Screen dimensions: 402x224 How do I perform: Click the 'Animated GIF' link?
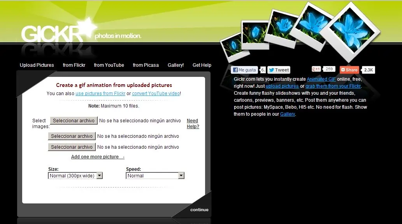[321, 79]
